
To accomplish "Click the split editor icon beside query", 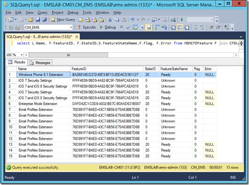I will point(241,43).
